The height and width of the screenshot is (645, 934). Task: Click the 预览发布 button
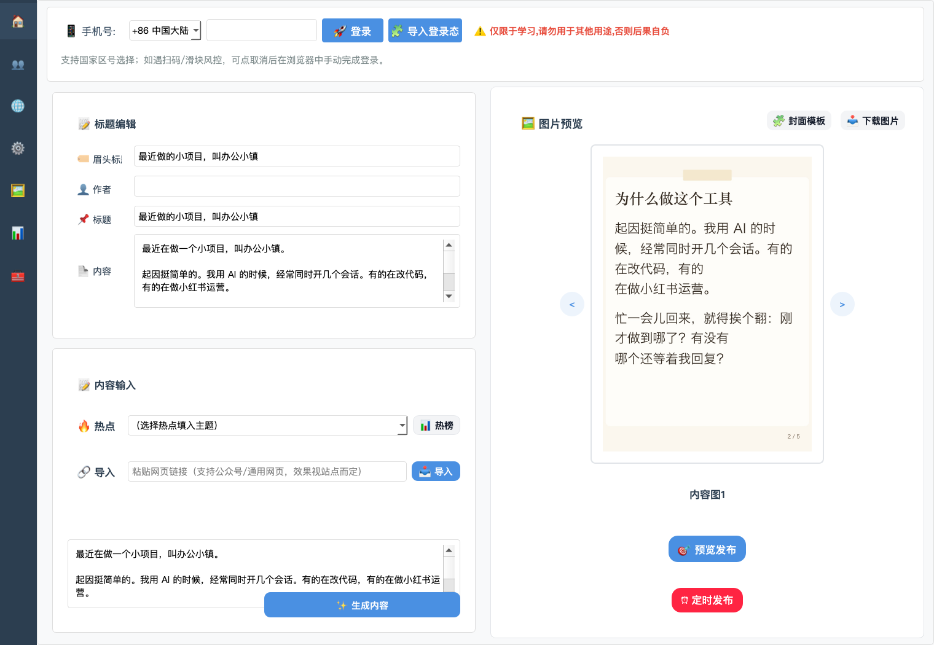click(707, 549)
